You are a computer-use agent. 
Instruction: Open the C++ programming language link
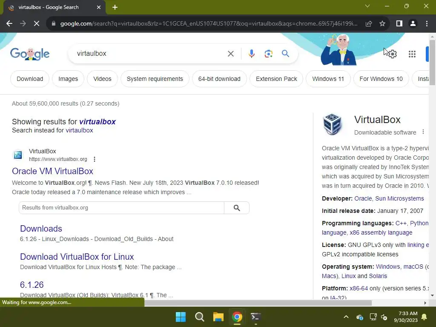point(401,223)
